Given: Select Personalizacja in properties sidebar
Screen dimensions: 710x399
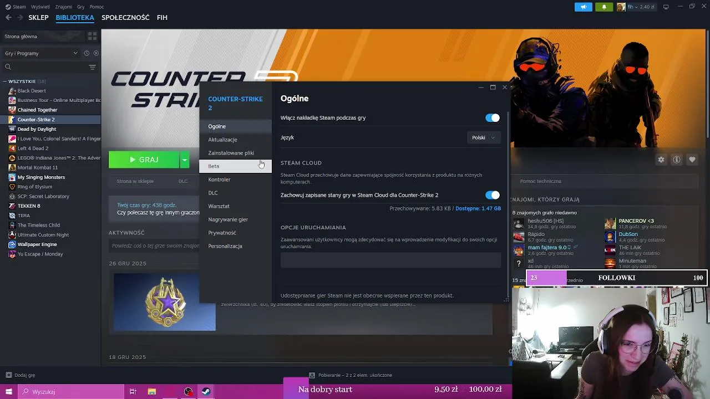Looking at the screenshot, I should tap(235, 246).
